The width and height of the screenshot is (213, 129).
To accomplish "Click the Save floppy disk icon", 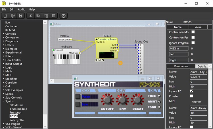I will 21,16.
